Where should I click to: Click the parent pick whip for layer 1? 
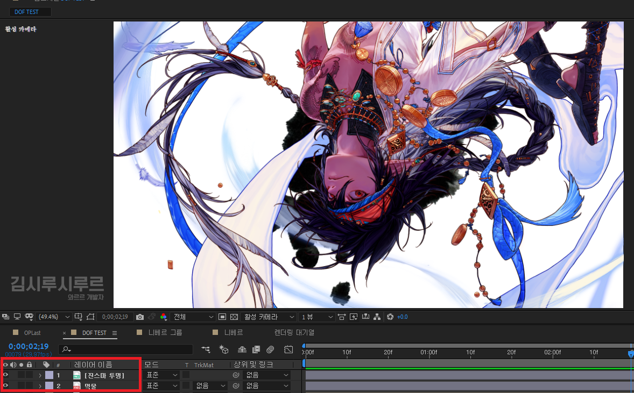[x=236, y=375]
